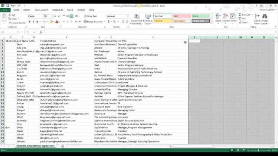The height and width of the screenshot is (156, 278).
Task: Click Increase Decimal icon
Action: click(x=123, y=22)
